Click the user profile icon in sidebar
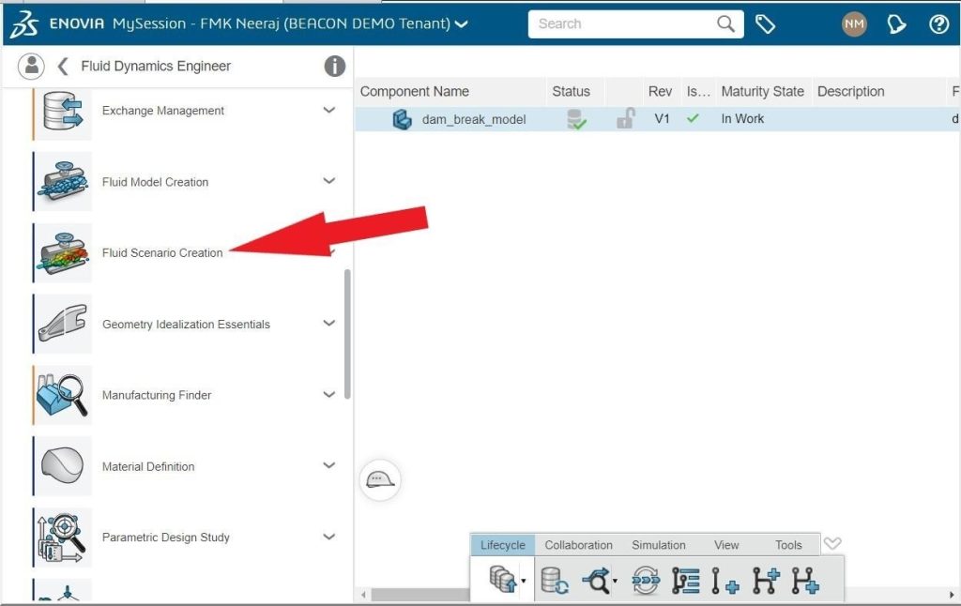 (31, 66)
